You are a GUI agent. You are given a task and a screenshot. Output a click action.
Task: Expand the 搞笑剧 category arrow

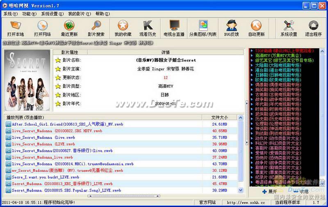point(252,90)
